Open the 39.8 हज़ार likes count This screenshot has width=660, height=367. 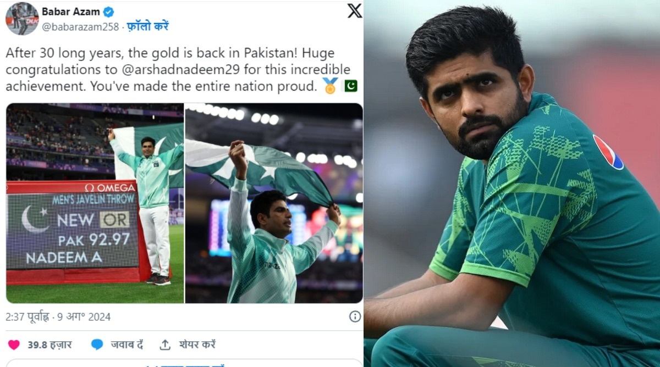[50, 344]
